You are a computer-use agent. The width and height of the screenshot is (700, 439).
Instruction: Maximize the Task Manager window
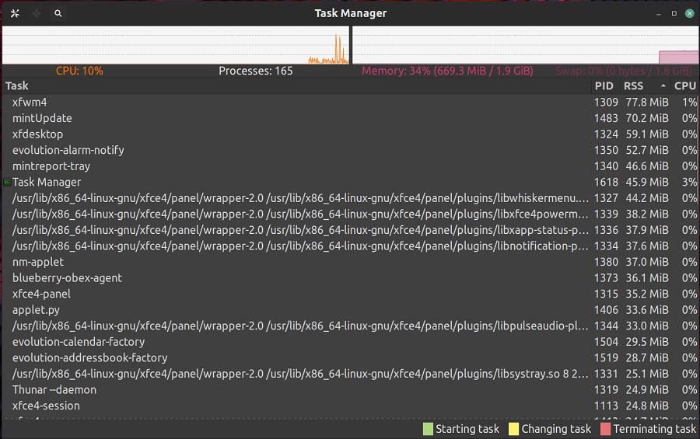(674, 13)
